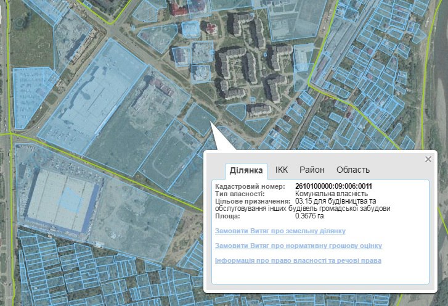Close the parcel info popup

click(428, 159)
